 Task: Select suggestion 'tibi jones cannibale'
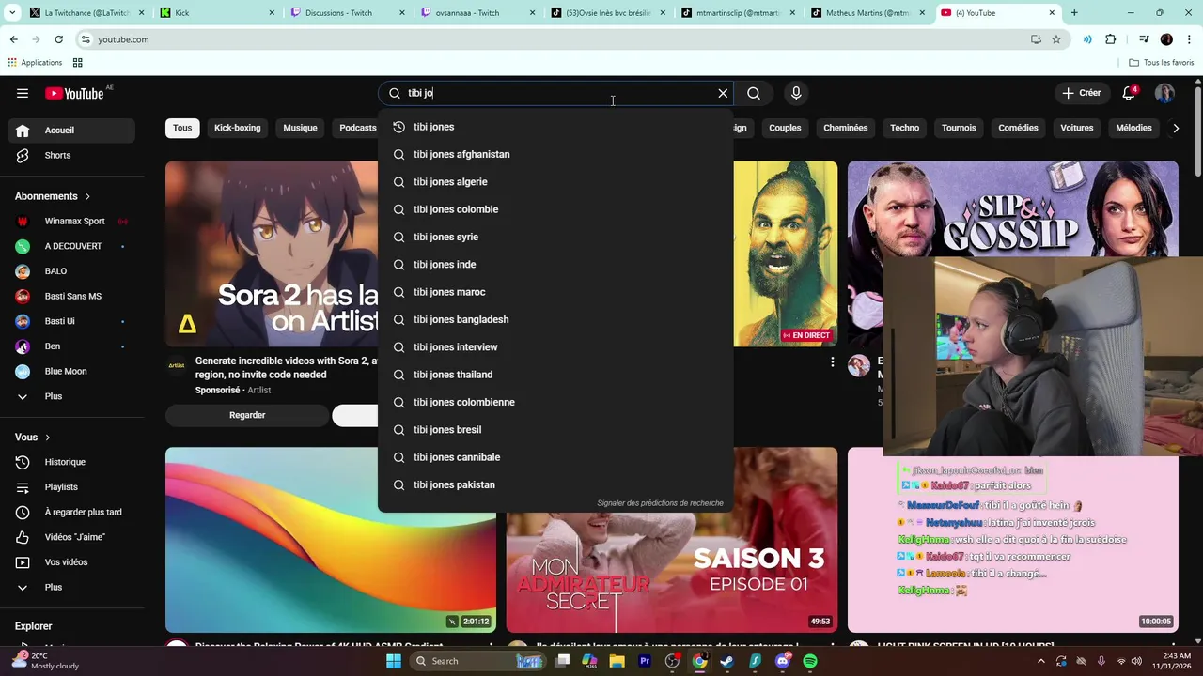(x=555, y=457)
